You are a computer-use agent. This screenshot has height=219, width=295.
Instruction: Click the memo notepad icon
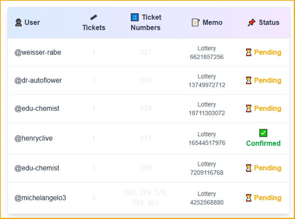click(195, 23)
